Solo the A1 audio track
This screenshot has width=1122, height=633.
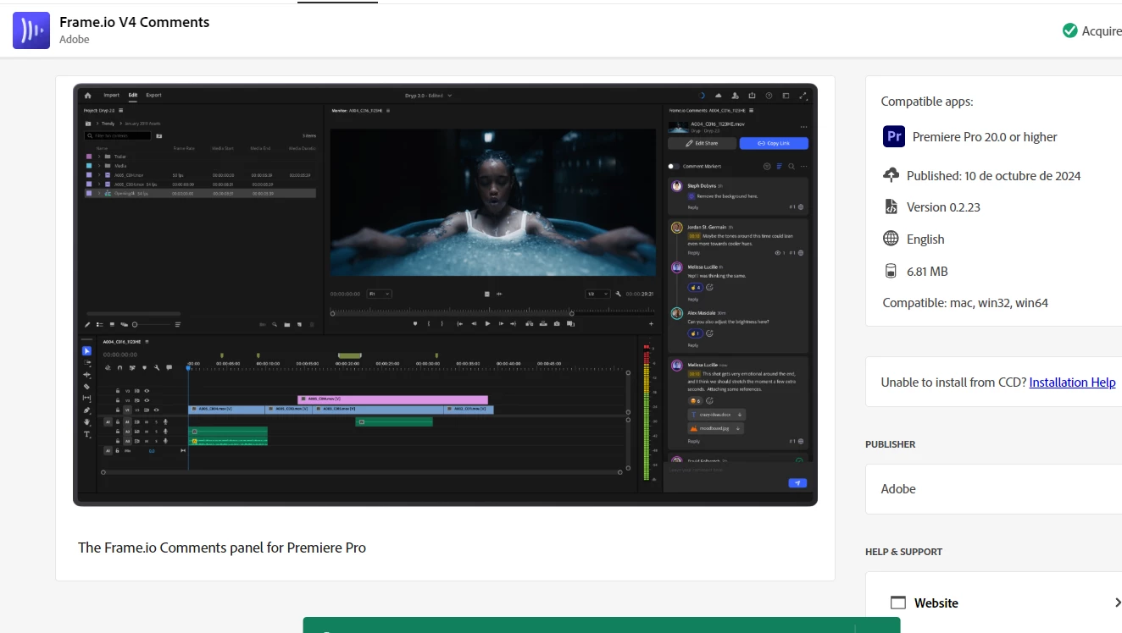(155, 421)
